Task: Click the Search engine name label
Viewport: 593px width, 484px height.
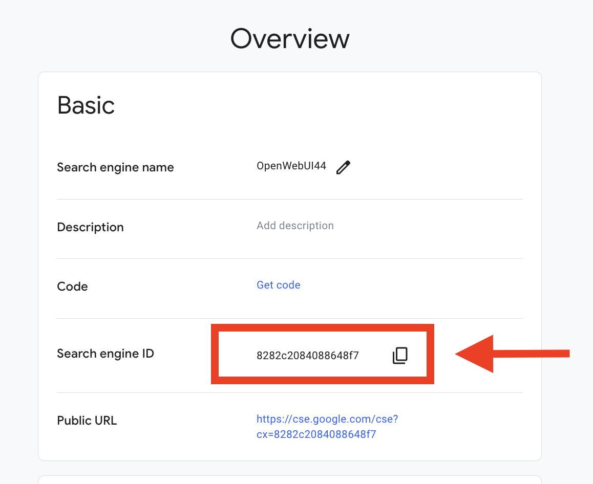Action: click(x=115, y=167)
